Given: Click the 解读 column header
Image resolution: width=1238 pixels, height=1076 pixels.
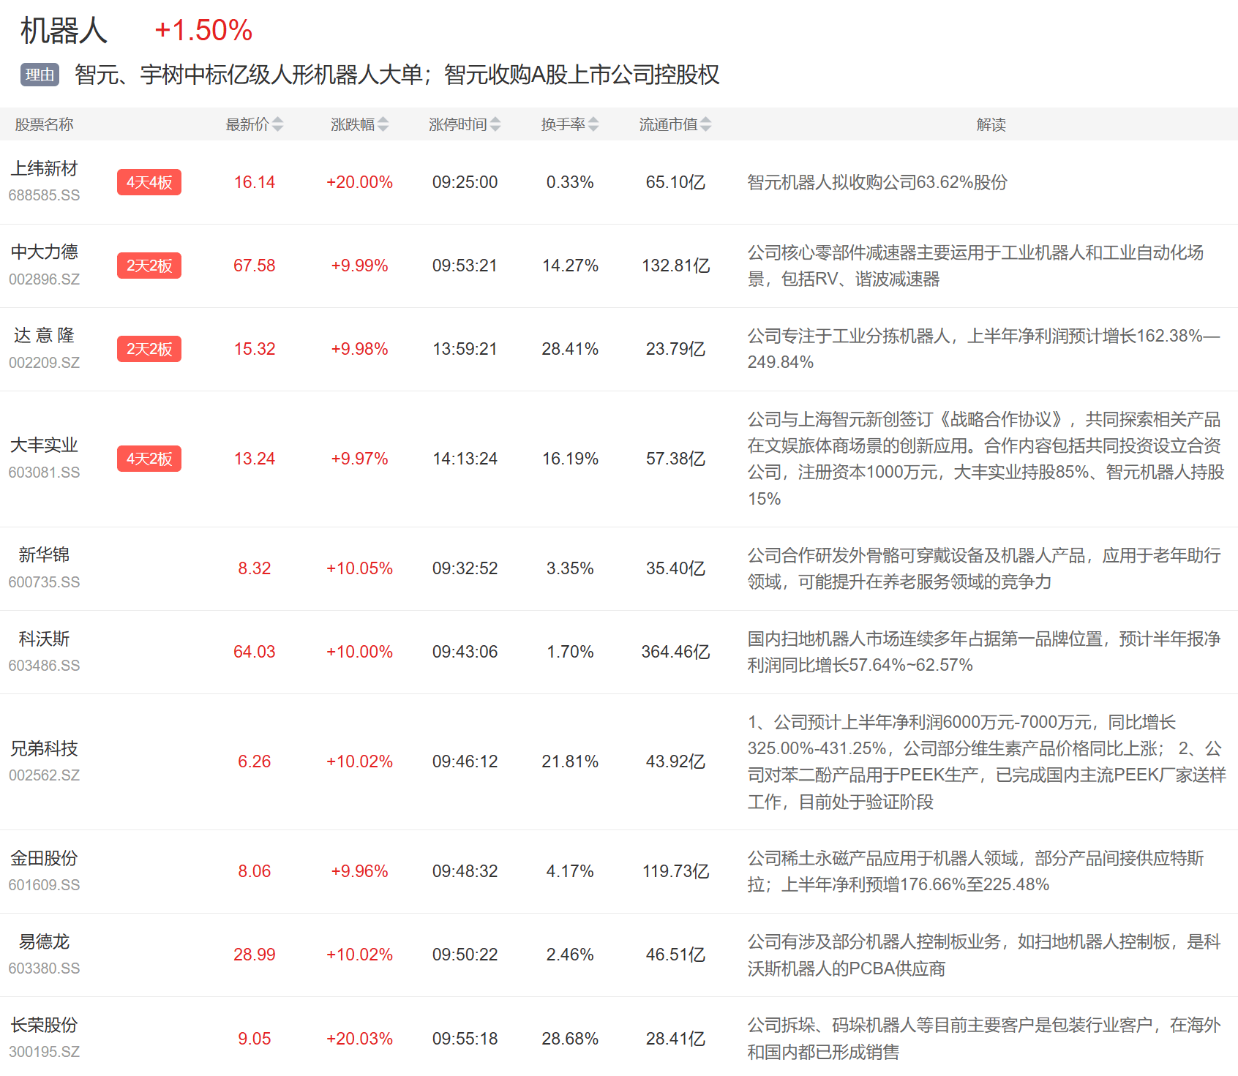Looking at the screenshot, I should pos(991,124).
